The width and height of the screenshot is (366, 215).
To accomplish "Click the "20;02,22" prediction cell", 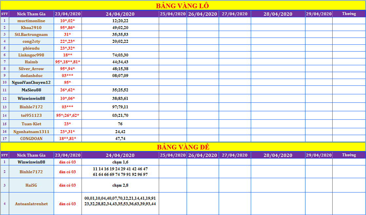I will click(120, 41).
